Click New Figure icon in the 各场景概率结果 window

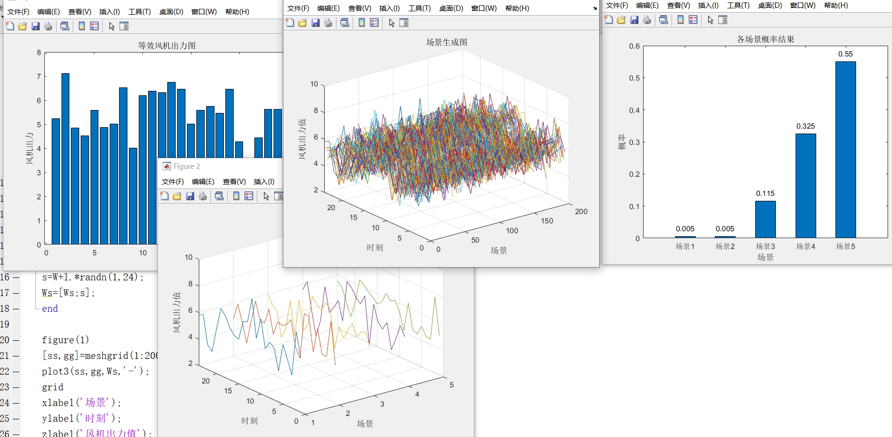609,20
